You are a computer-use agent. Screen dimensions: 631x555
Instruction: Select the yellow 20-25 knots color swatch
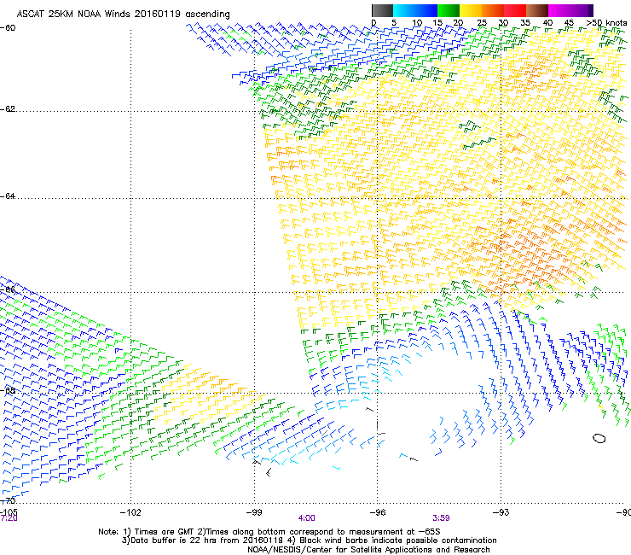click(x=471, y=10)
